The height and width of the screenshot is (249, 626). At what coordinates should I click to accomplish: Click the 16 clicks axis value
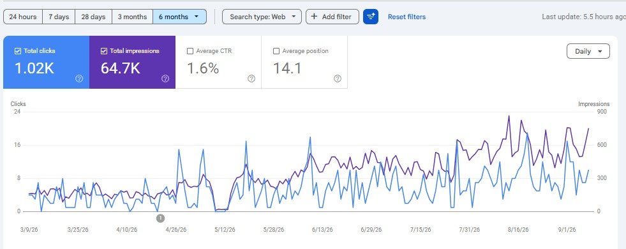tap(17, 145)
